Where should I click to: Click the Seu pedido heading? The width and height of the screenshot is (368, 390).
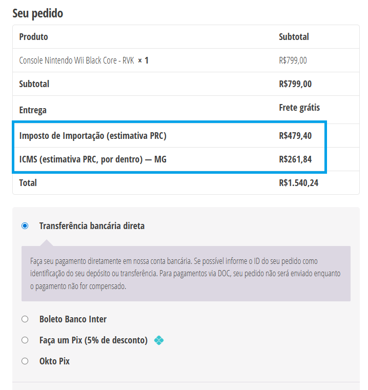click(x=38, y=13)
